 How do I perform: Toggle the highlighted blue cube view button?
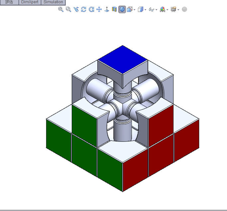(122, 9)
